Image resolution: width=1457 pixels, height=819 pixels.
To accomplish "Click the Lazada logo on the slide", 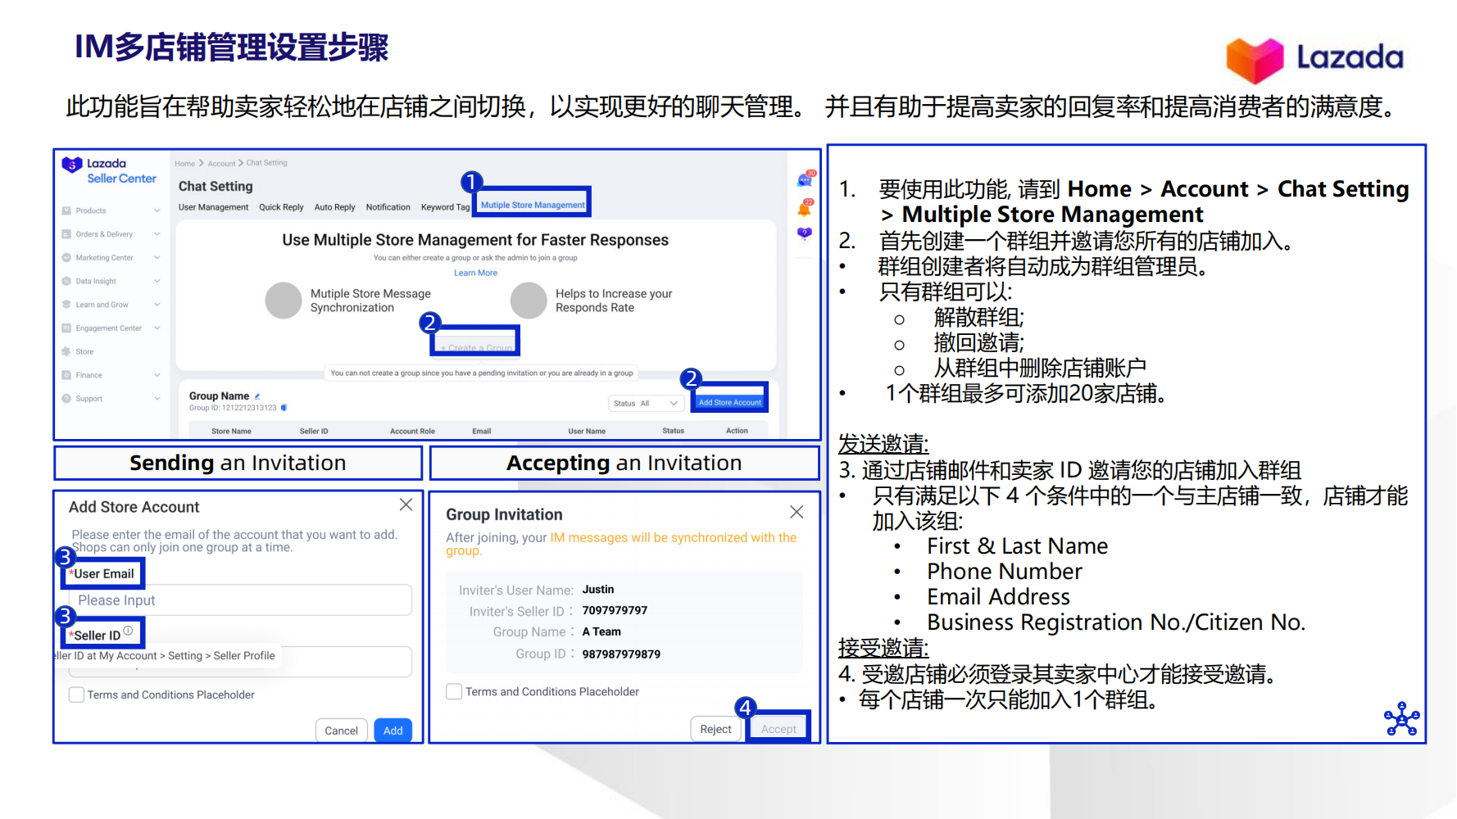I will [1314, 59].
